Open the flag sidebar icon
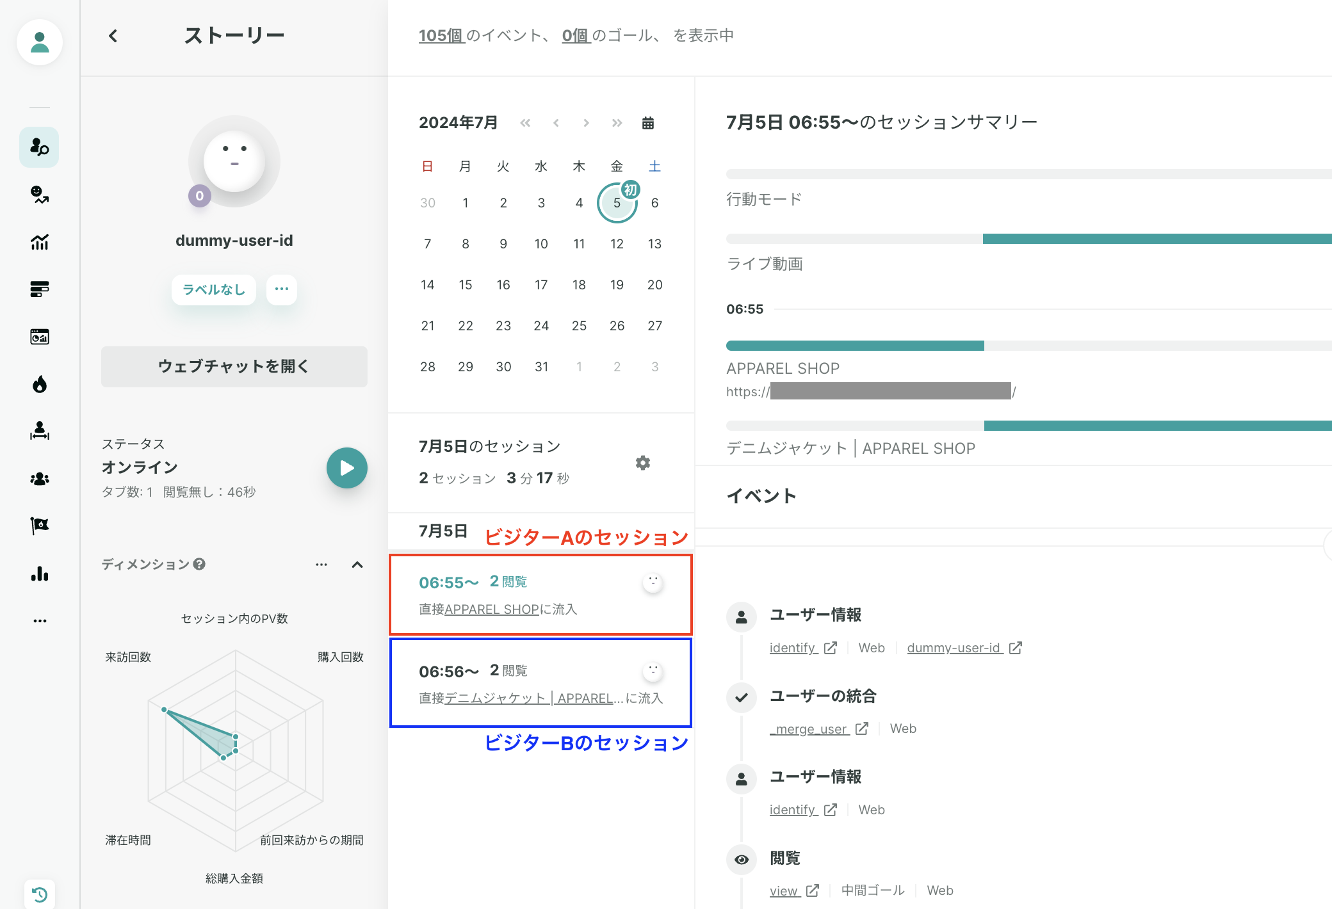 pos(40,526)
